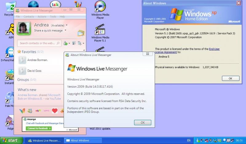Click the Messenger tray icon with green status
The height and width of the screenshot is (144, 246).
(x=198, y=140)
